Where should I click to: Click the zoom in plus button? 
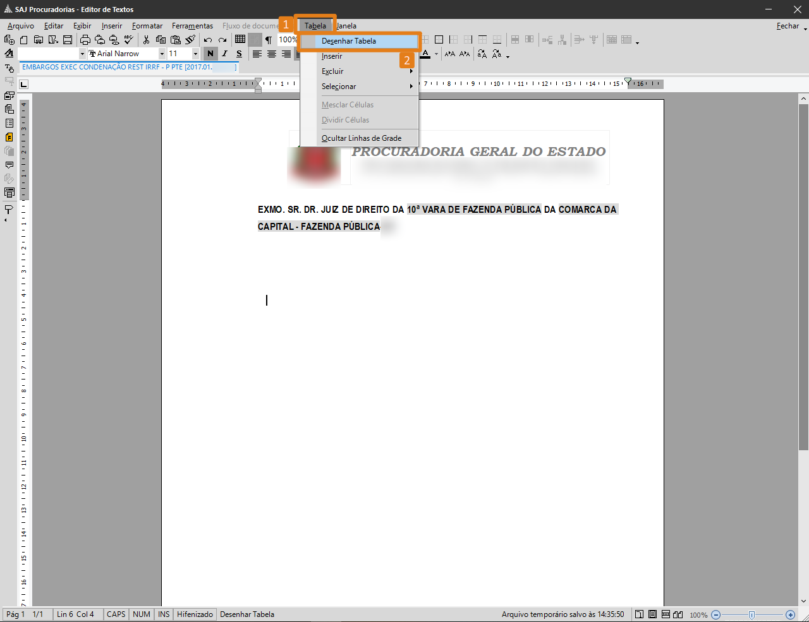pyautogui.click(x=790, y=614)
